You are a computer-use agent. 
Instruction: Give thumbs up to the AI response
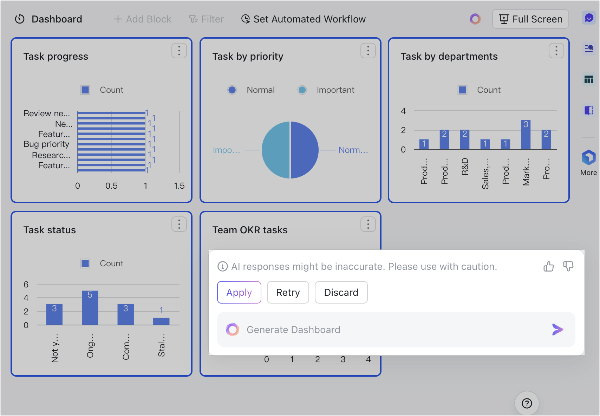(x=549, y=266)
